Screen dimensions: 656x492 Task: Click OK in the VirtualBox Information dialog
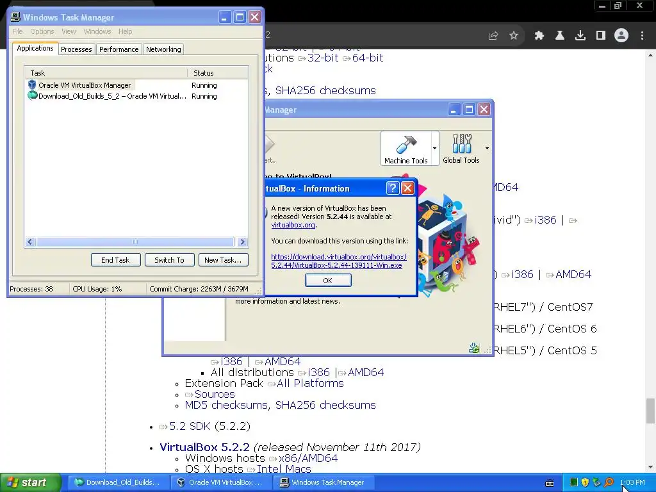point(328,281)
